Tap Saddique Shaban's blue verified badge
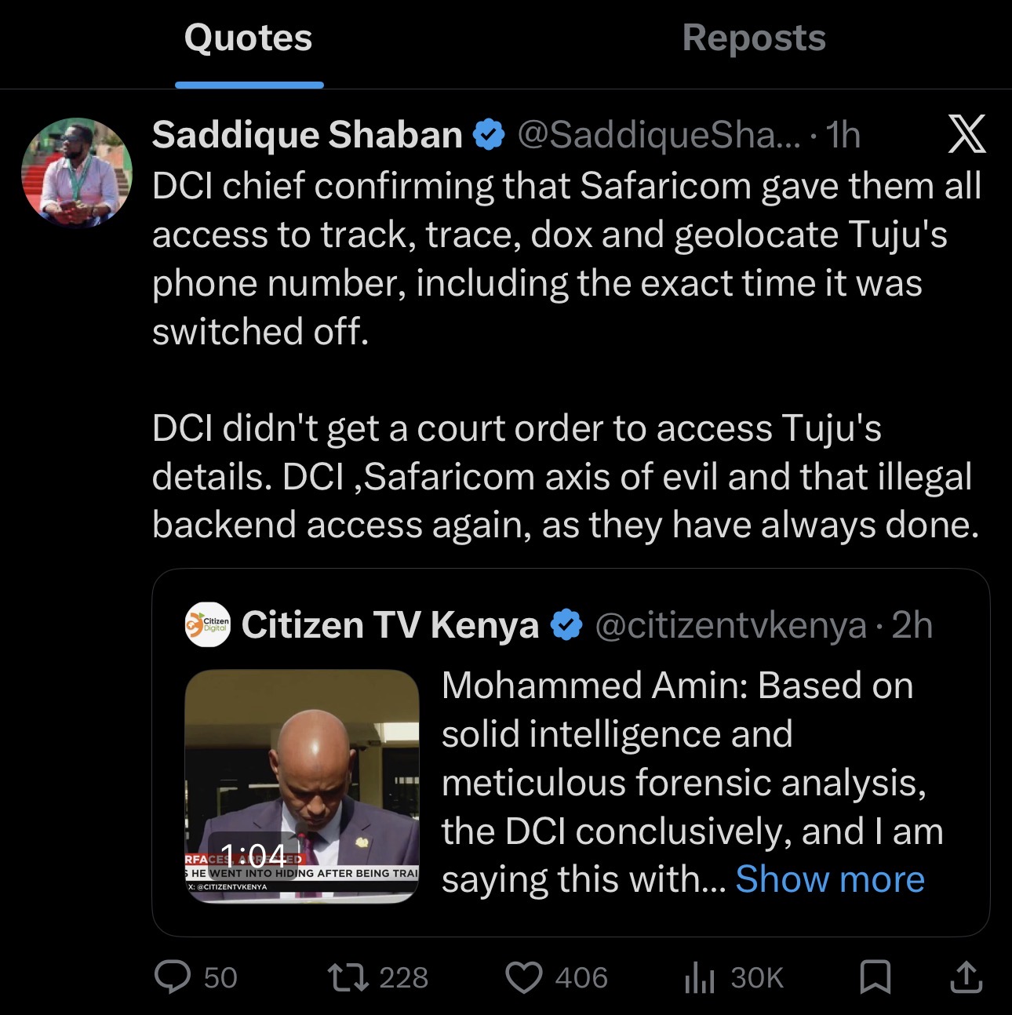 pos(489,135)
